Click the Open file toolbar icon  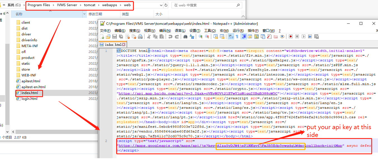[108, 37]
